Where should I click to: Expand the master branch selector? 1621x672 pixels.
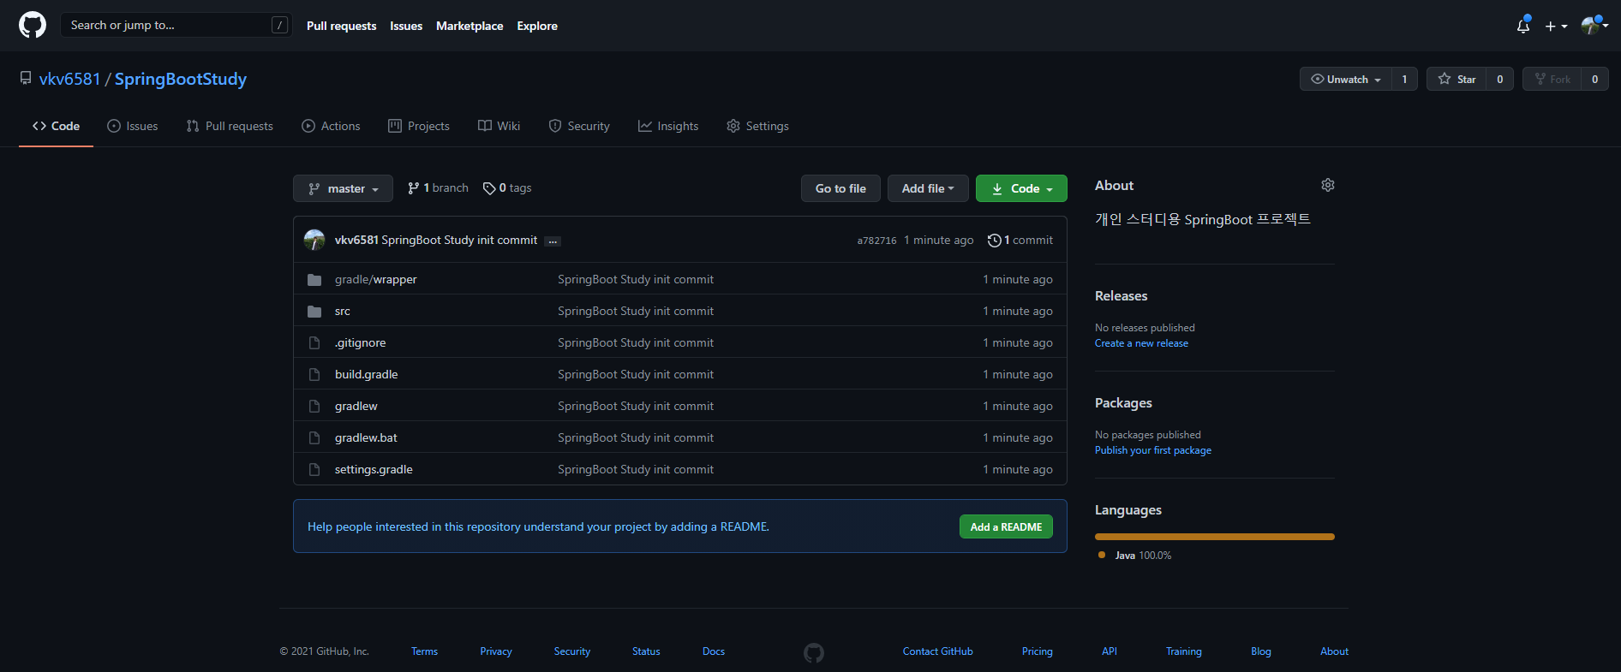coord(343,188)
